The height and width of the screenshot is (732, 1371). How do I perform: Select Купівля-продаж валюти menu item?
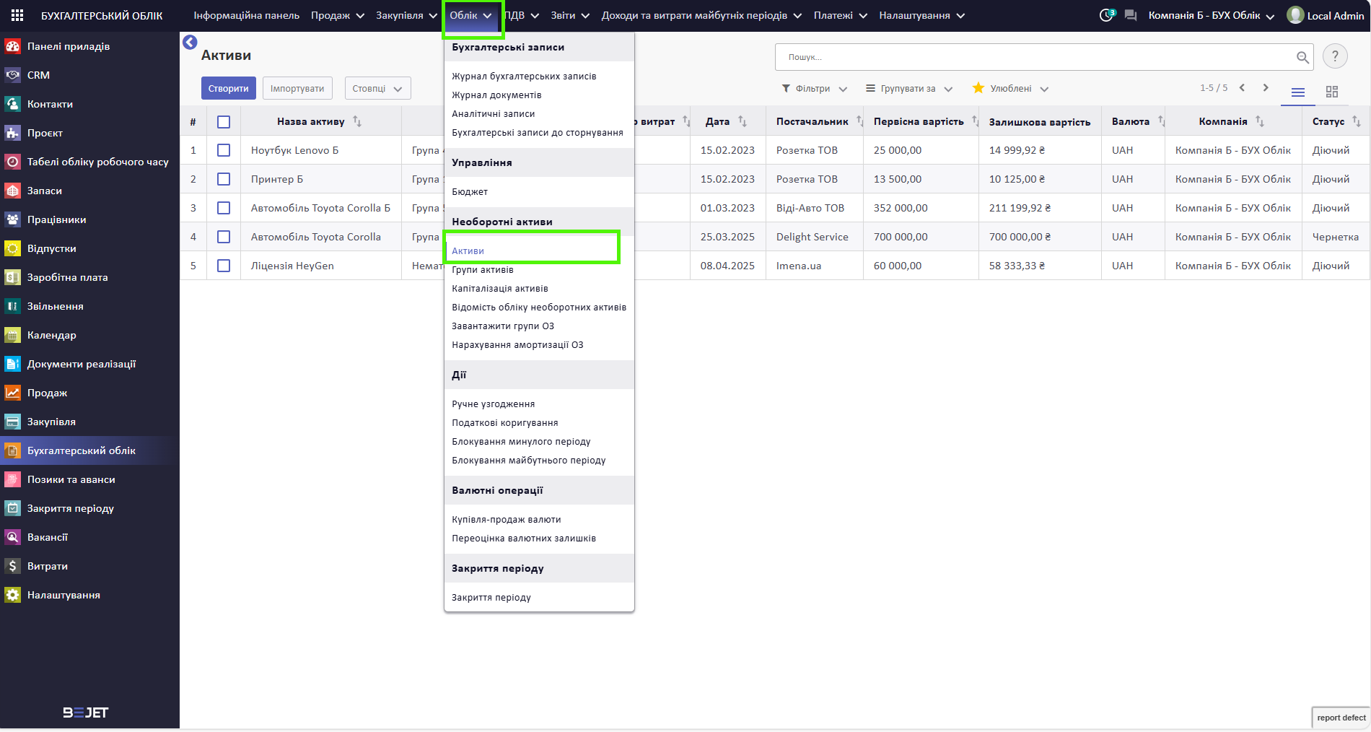507,519
